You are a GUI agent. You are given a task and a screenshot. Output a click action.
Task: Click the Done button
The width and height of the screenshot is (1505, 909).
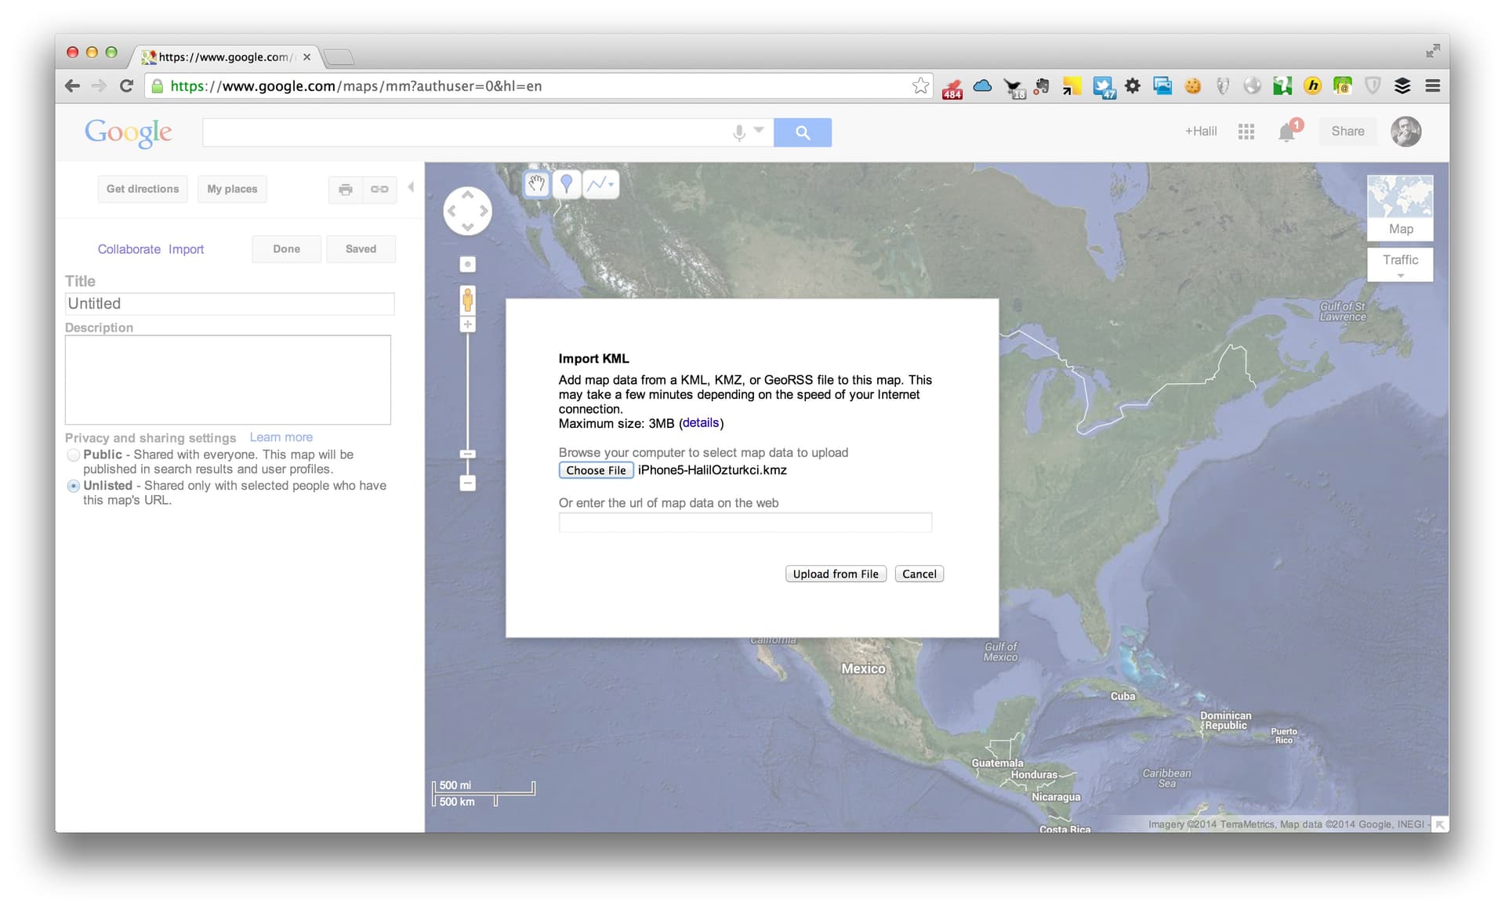(287, 249)
